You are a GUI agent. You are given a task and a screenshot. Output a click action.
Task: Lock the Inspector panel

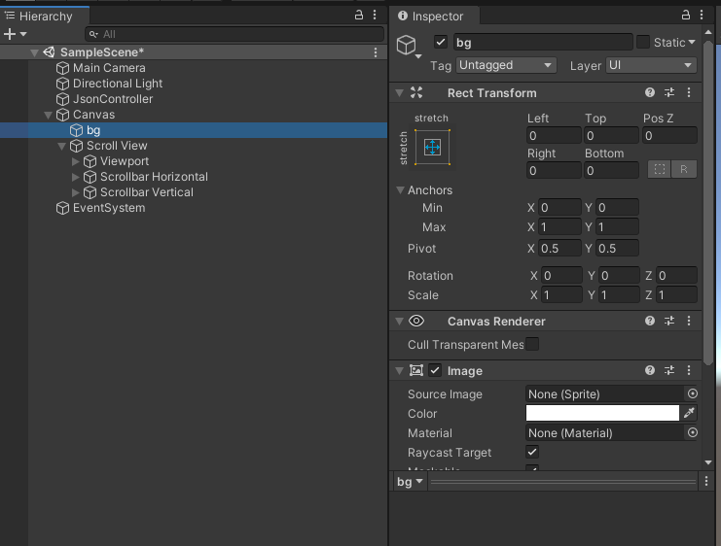click(686, 16)
